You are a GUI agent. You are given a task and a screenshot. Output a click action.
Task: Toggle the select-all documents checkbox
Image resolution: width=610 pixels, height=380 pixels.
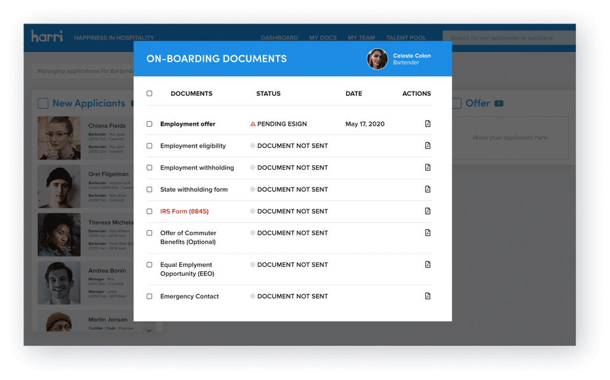[149, 93]
